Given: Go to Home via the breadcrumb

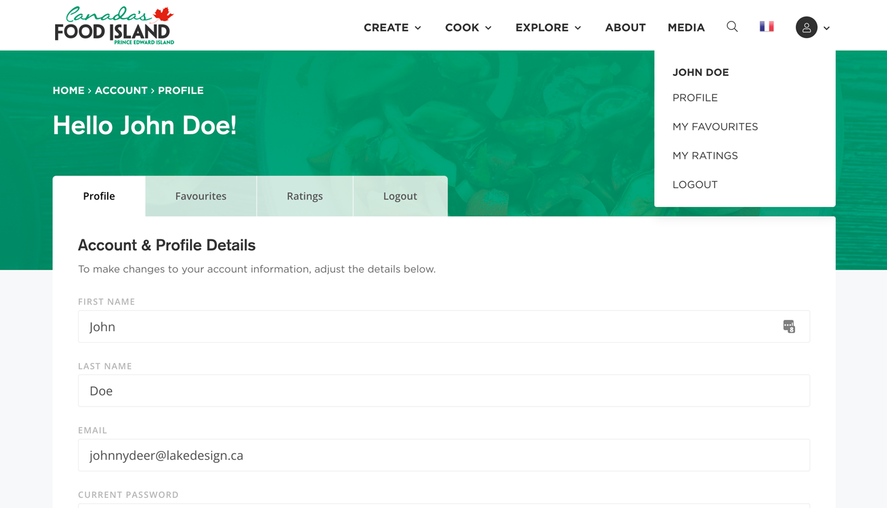Looking at the screenshot, I should tap(68, 91).
